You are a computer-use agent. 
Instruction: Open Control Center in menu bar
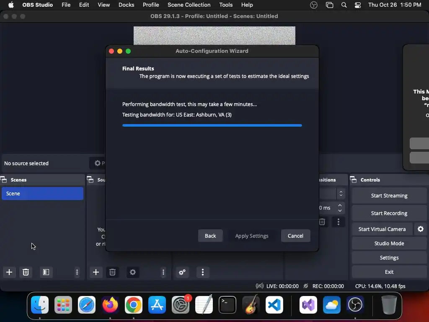358,5
